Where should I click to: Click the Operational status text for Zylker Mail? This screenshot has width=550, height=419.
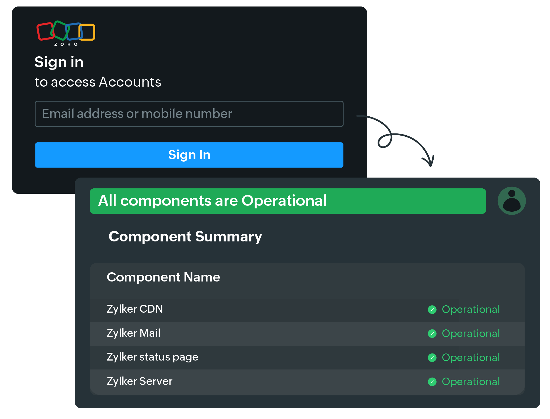471,333
